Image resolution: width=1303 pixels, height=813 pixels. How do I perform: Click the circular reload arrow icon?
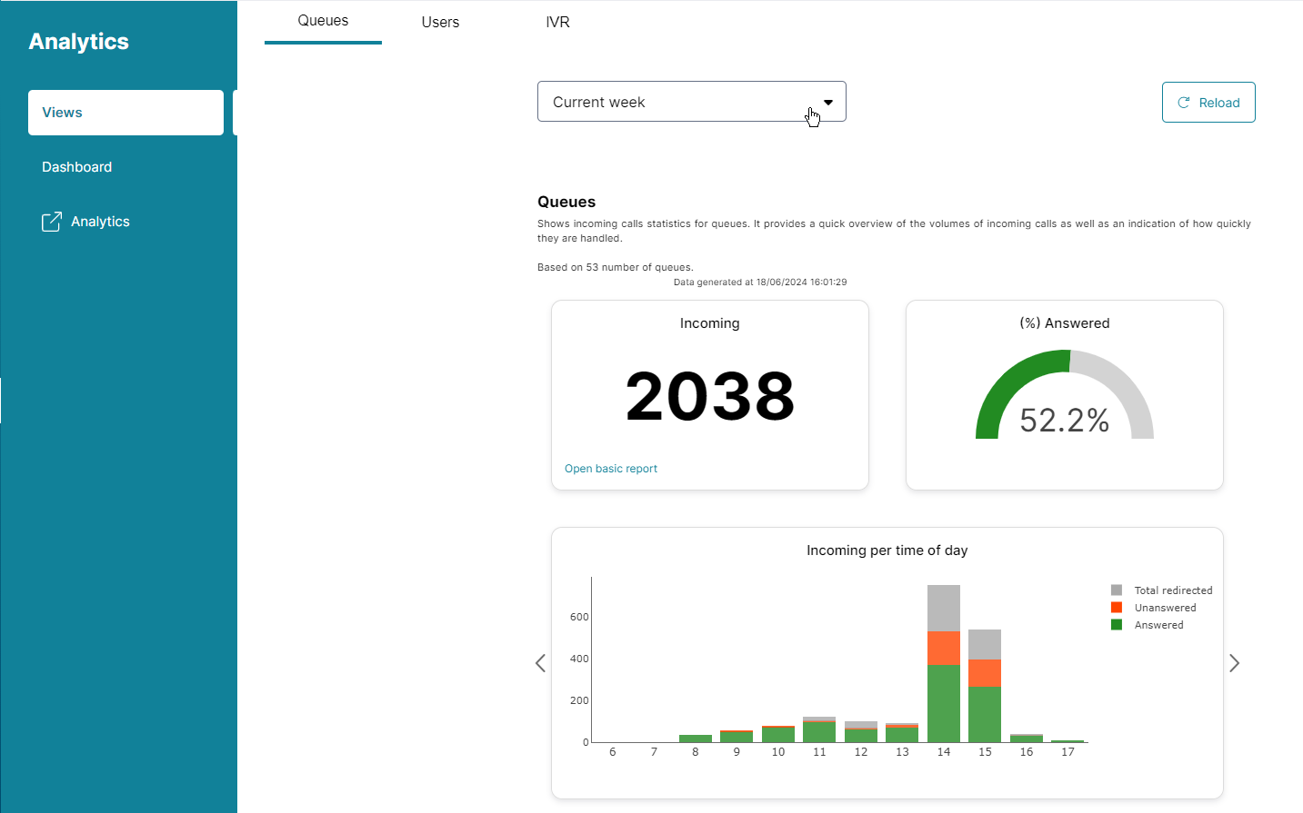(1184, 103)
